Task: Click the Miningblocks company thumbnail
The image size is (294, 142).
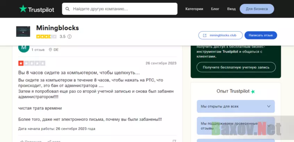Action: tap(23, 31)
